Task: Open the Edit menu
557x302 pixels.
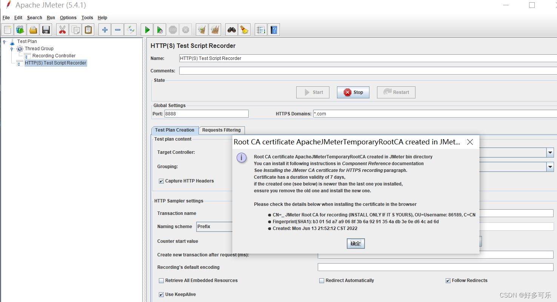Action: coord(18,18)
